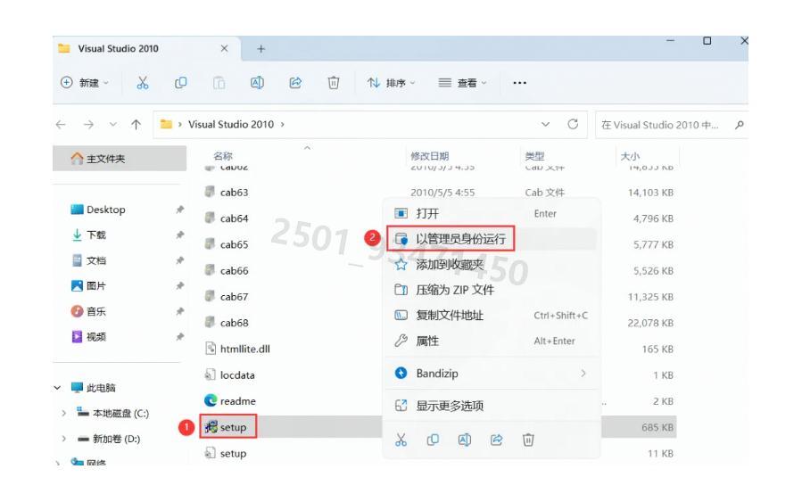
Task: Click the cab63 file icon
Action: tap(210, 192)
